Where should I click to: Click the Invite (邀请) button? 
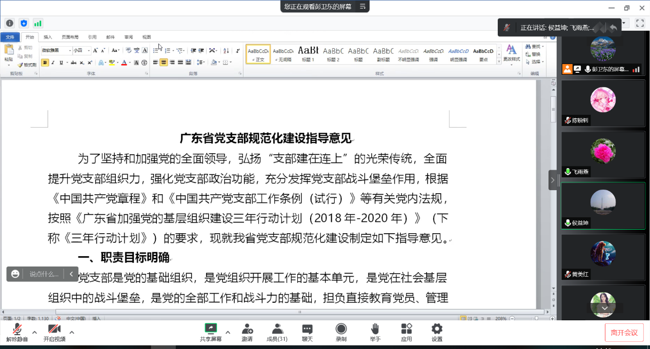coord(247,332)
